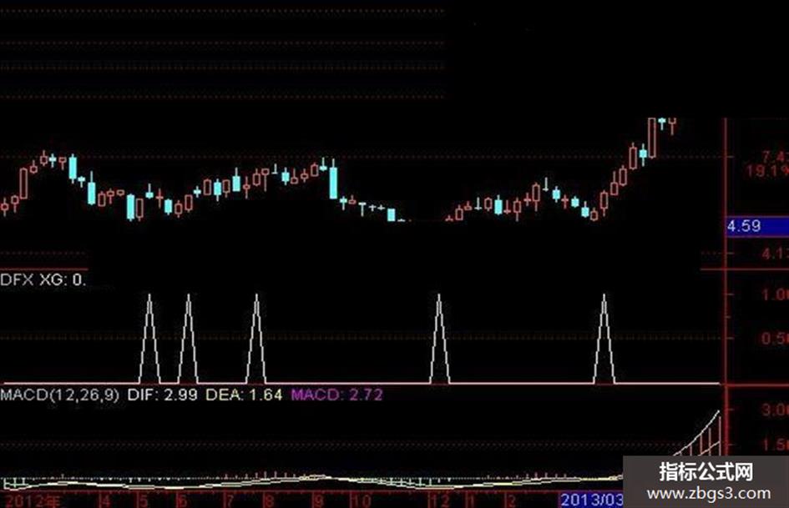Click month 9 on the time axis
This screenshot has height=508, width=789.
coord(318,500)
